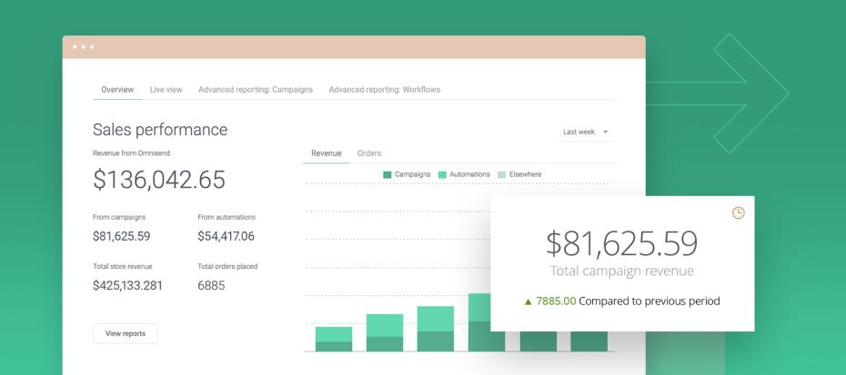846x375 pixels.
Task: Click the Total orders placed 6885 value
Action: (x=211, y=285)
